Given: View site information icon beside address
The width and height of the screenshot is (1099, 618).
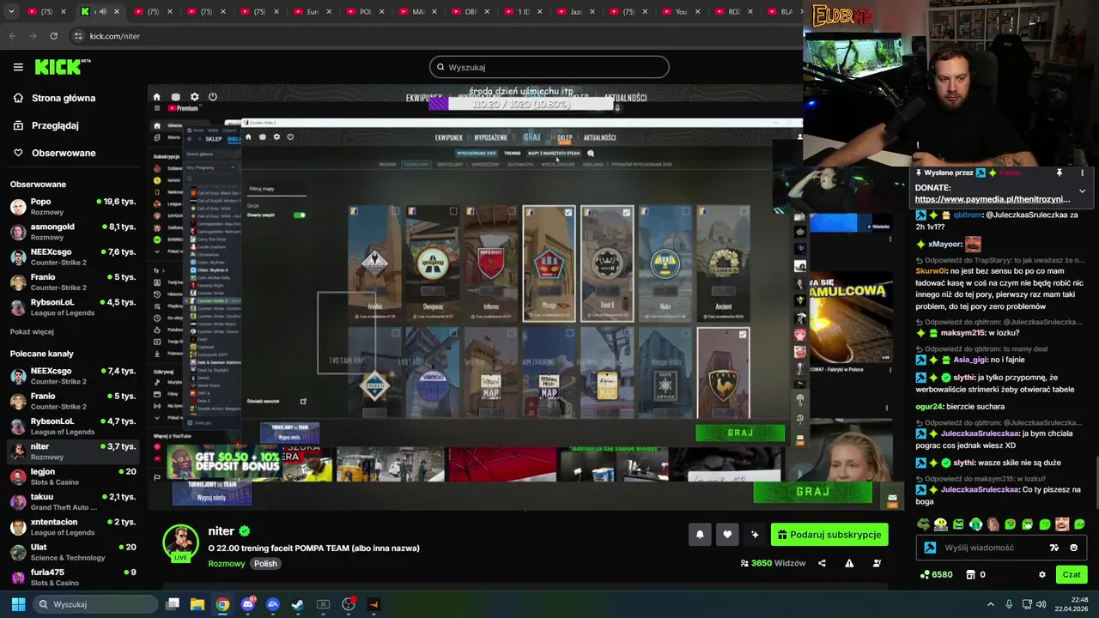Looking at the screenshot, I should [x=78, y=36].
